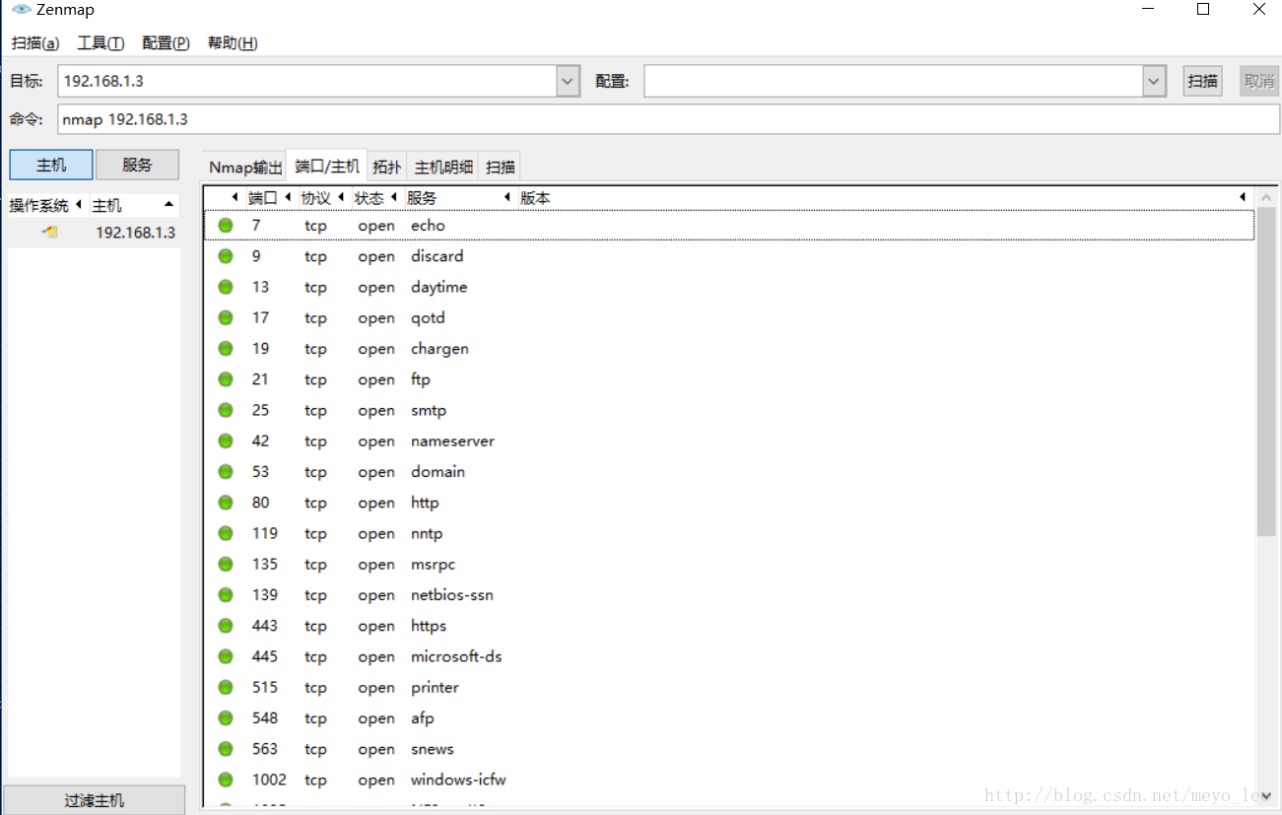Click port number 1002 in list

pyautogui.click(x=269, y=780)
